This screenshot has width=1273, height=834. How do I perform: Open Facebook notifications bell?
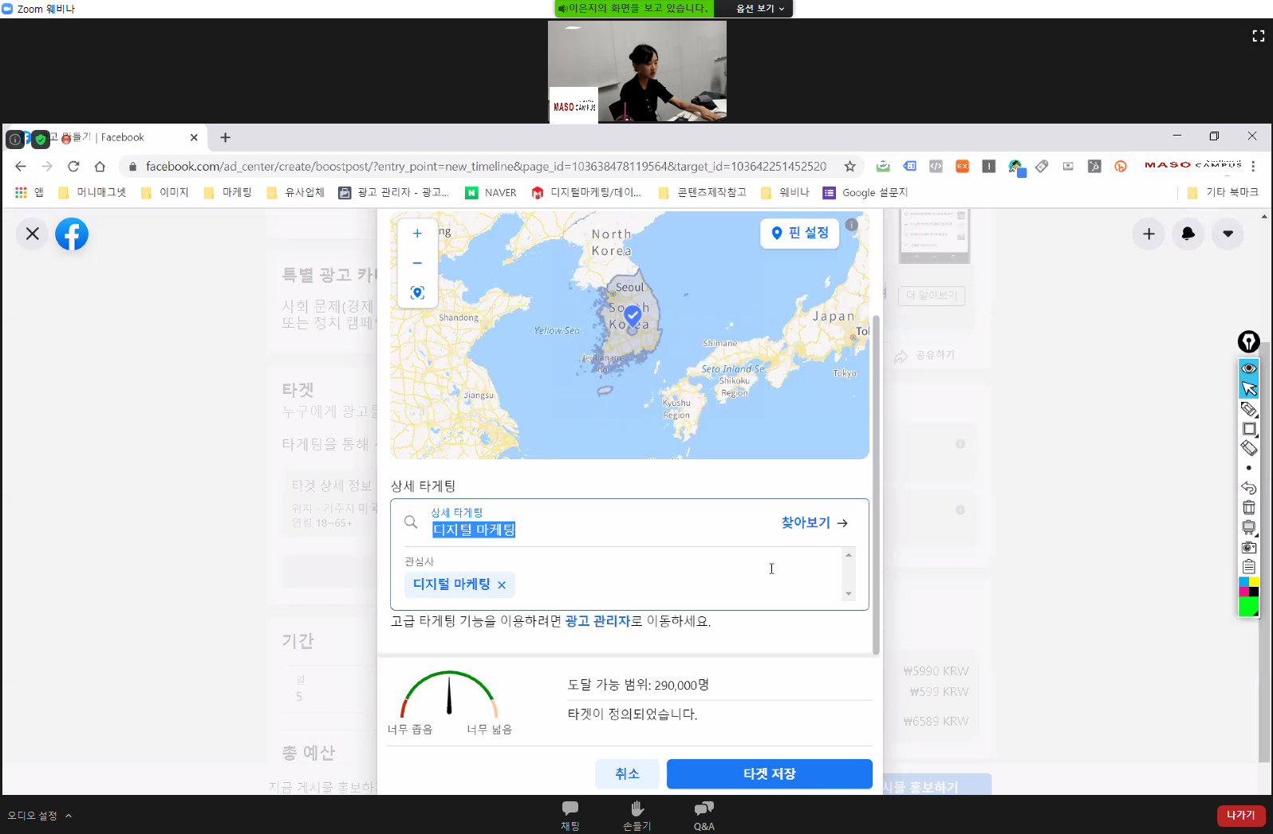pos(1188,234)
